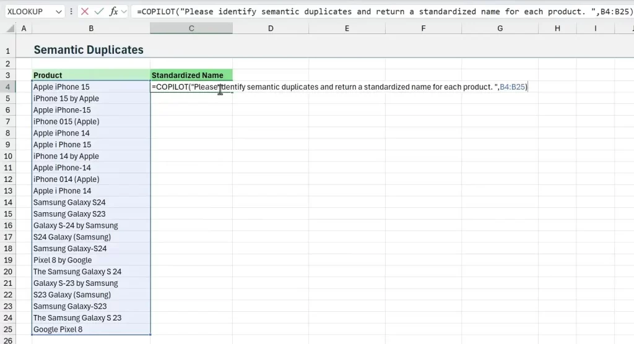The image size is (634, 344).
Task: Click the Select All corner triangle
Action: 8,28
